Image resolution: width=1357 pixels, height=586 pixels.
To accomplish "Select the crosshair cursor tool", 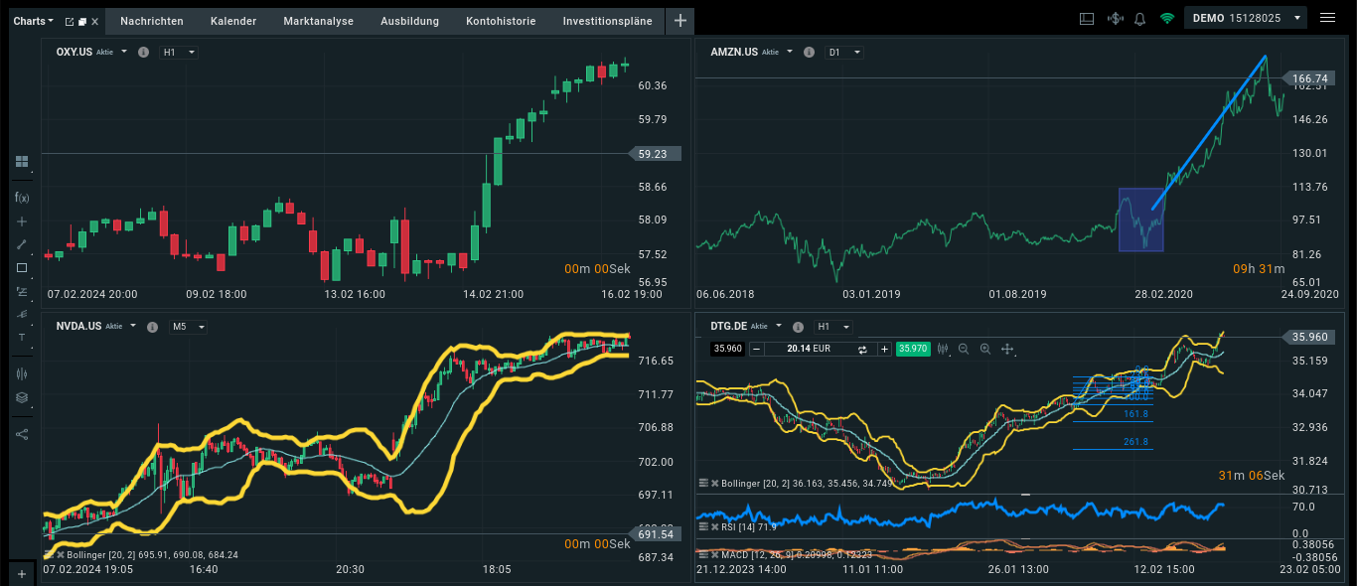I will click(x=22, y=220).
